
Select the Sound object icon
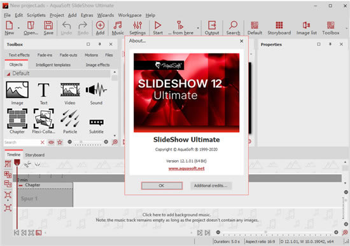tap(96, 93)
